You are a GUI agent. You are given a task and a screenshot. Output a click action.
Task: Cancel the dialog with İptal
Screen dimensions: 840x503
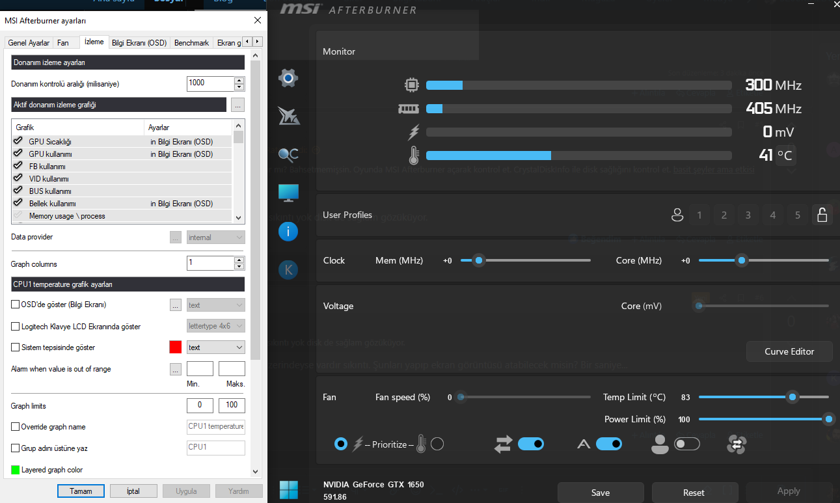pyautogui.click(x=134, y=491)
